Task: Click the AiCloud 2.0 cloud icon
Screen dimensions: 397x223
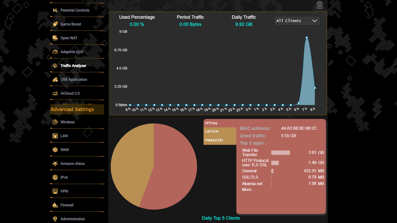Action: pos(55,93)
